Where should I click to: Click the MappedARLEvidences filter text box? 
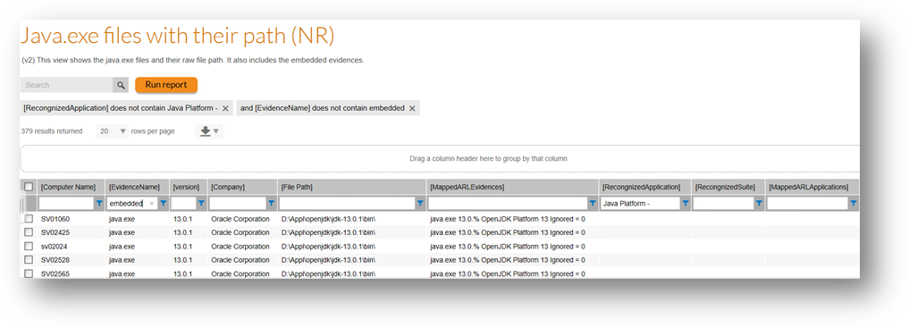tap(508, 204)
